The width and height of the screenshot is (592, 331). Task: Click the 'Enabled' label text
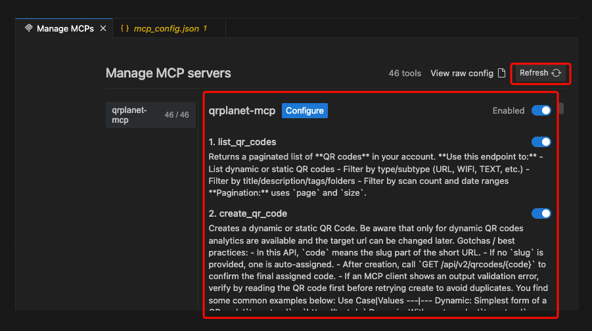click(x=508, y=110)
